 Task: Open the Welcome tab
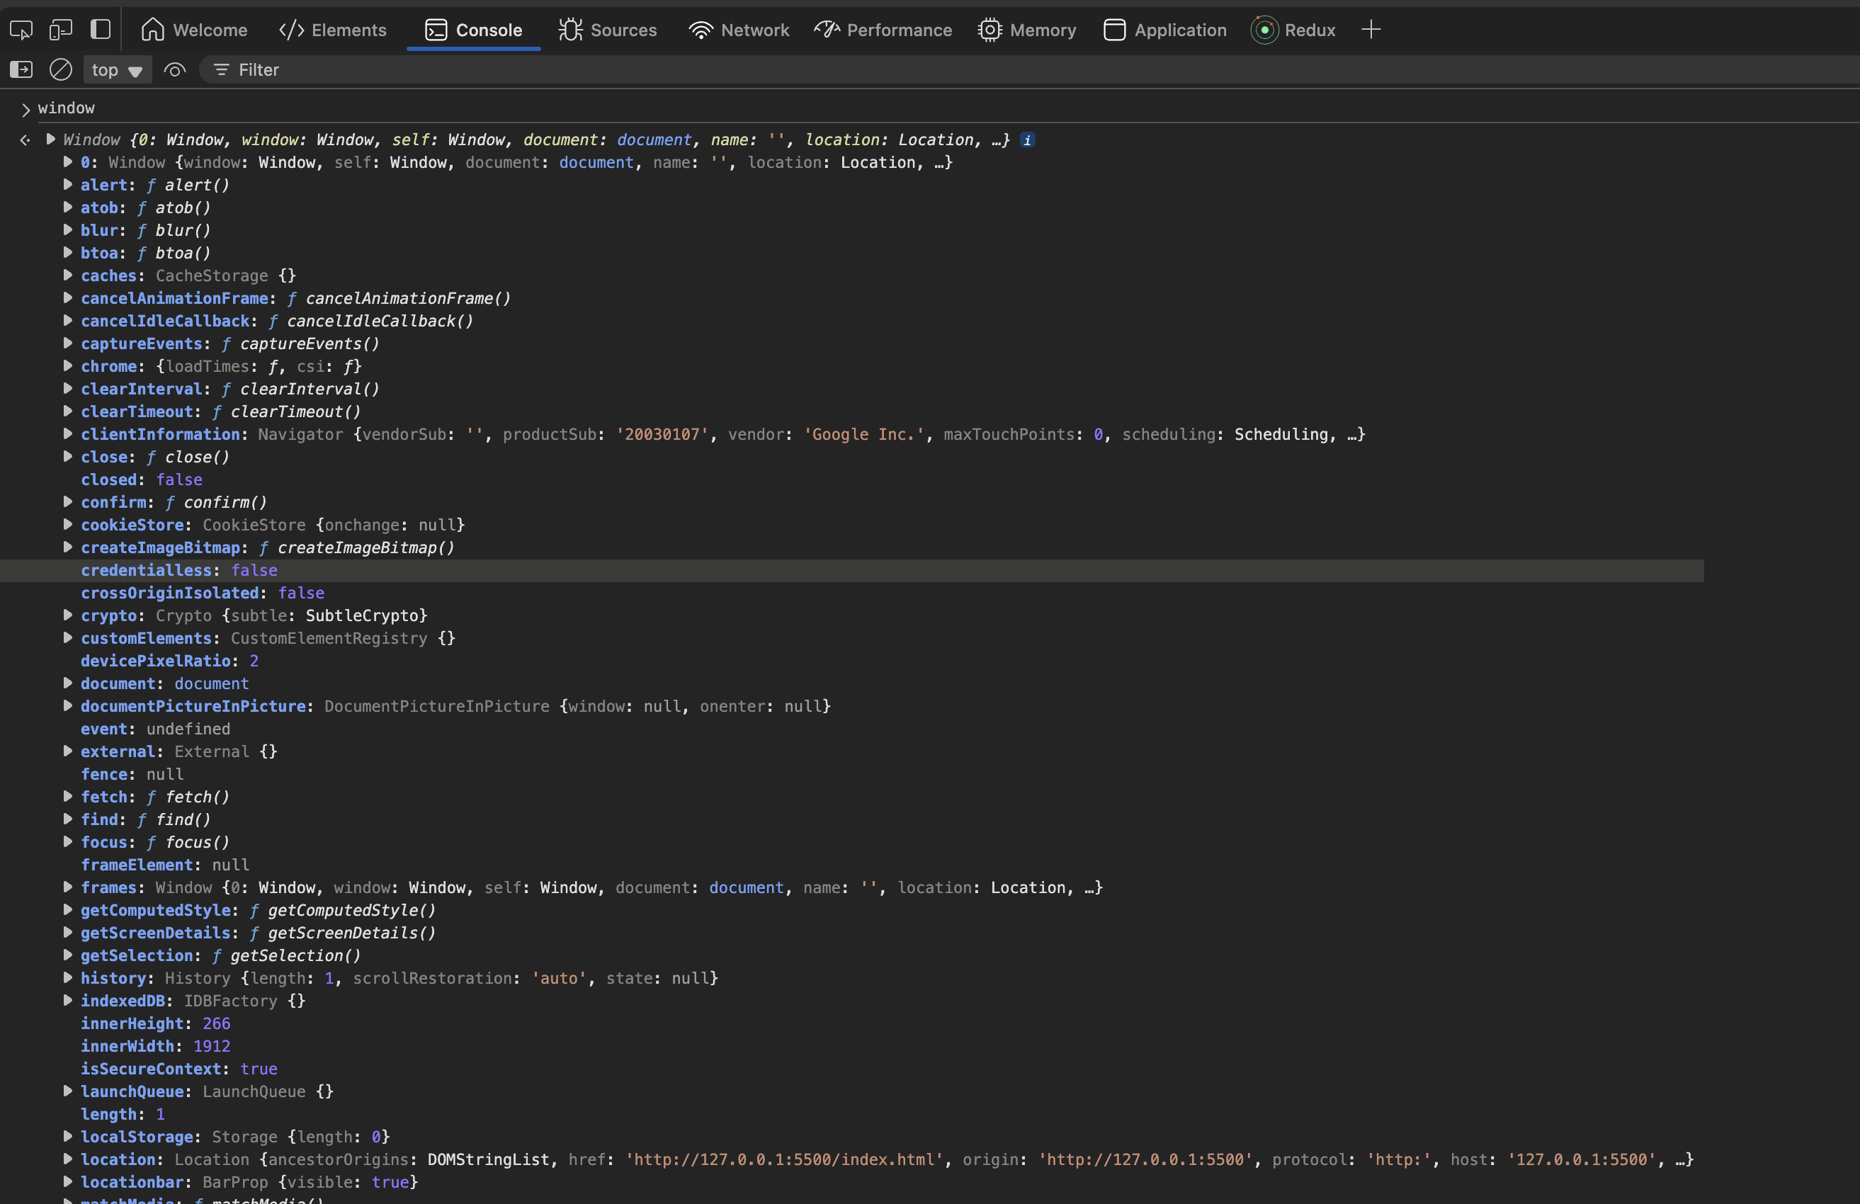[x=194, y=30]
